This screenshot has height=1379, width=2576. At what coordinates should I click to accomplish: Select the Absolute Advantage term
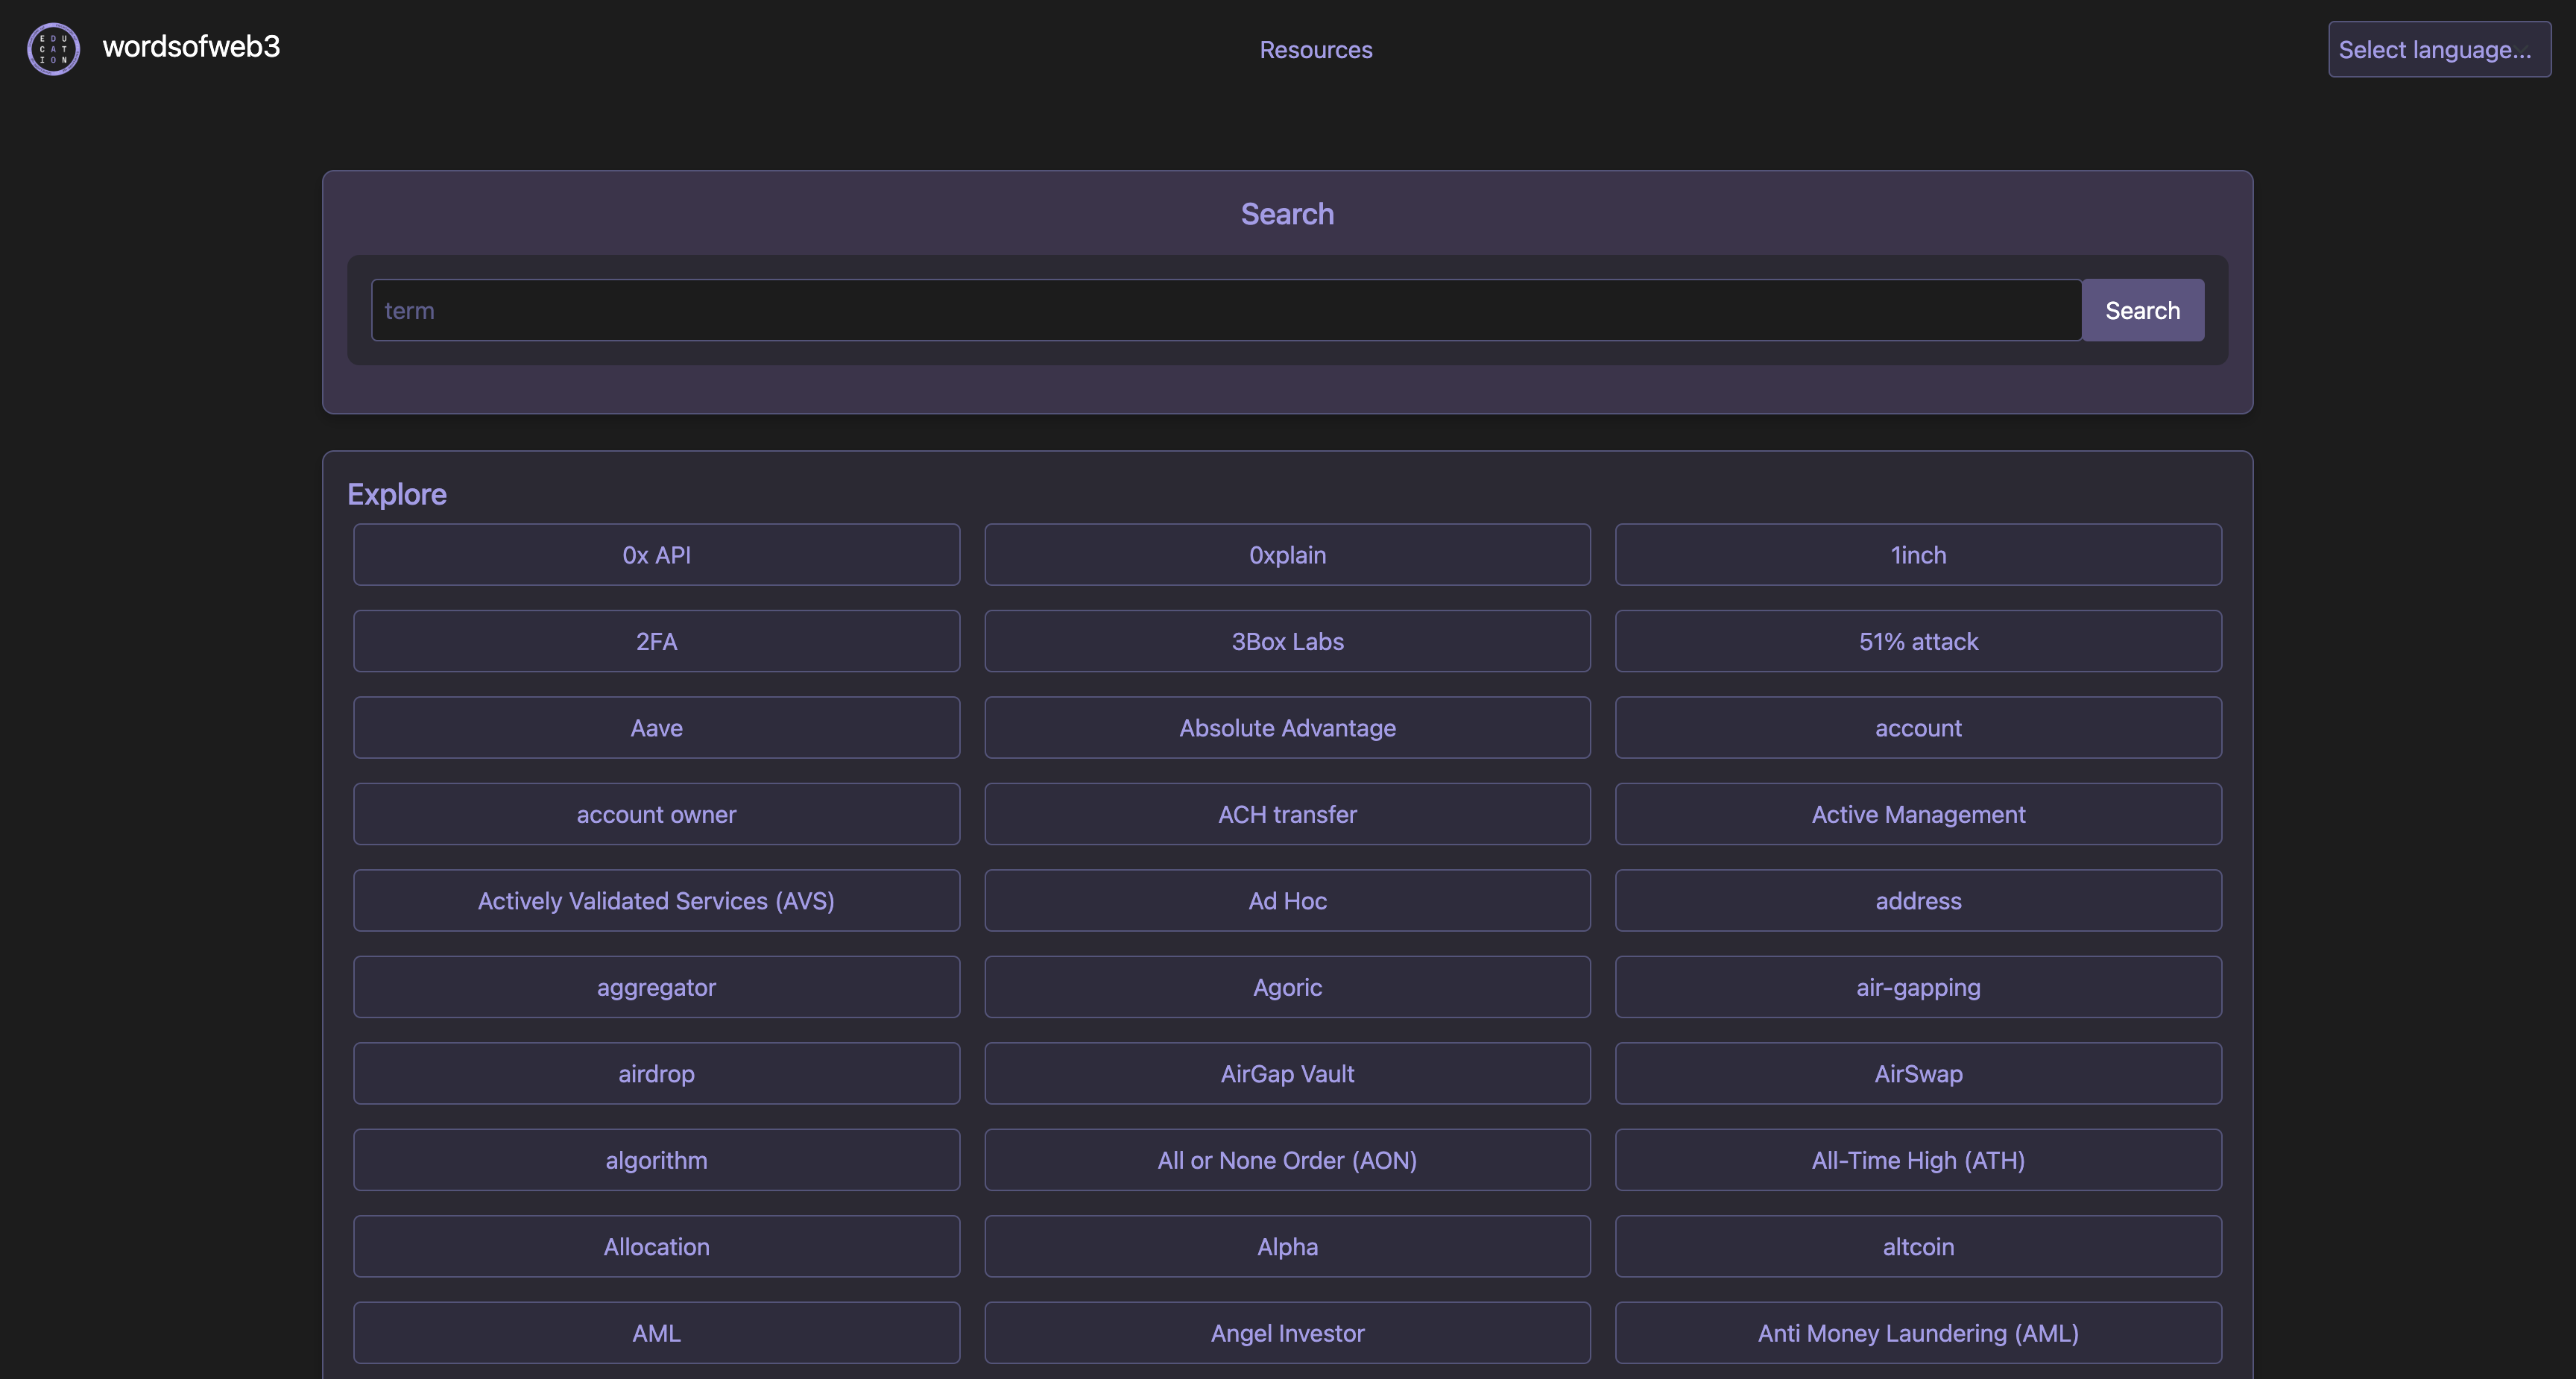tap(1287, 727)
